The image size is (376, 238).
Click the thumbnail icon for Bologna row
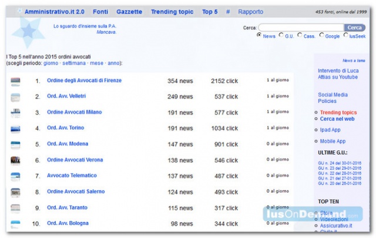pos(16,224)
